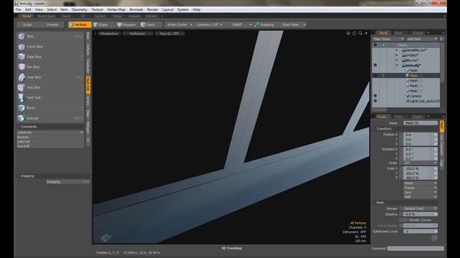Click the LightCycle_body item icon
Screen dimensions: 460x258
click(x=408, y=101)
